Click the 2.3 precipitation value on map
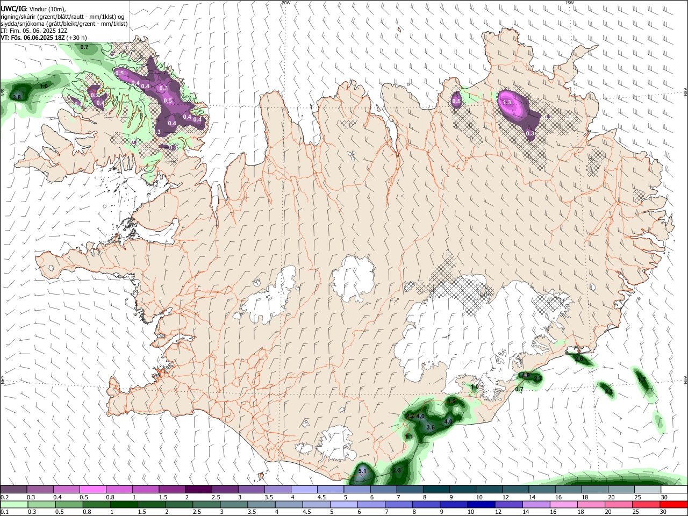This screenshot has width=688, height=516. [397, 471]
